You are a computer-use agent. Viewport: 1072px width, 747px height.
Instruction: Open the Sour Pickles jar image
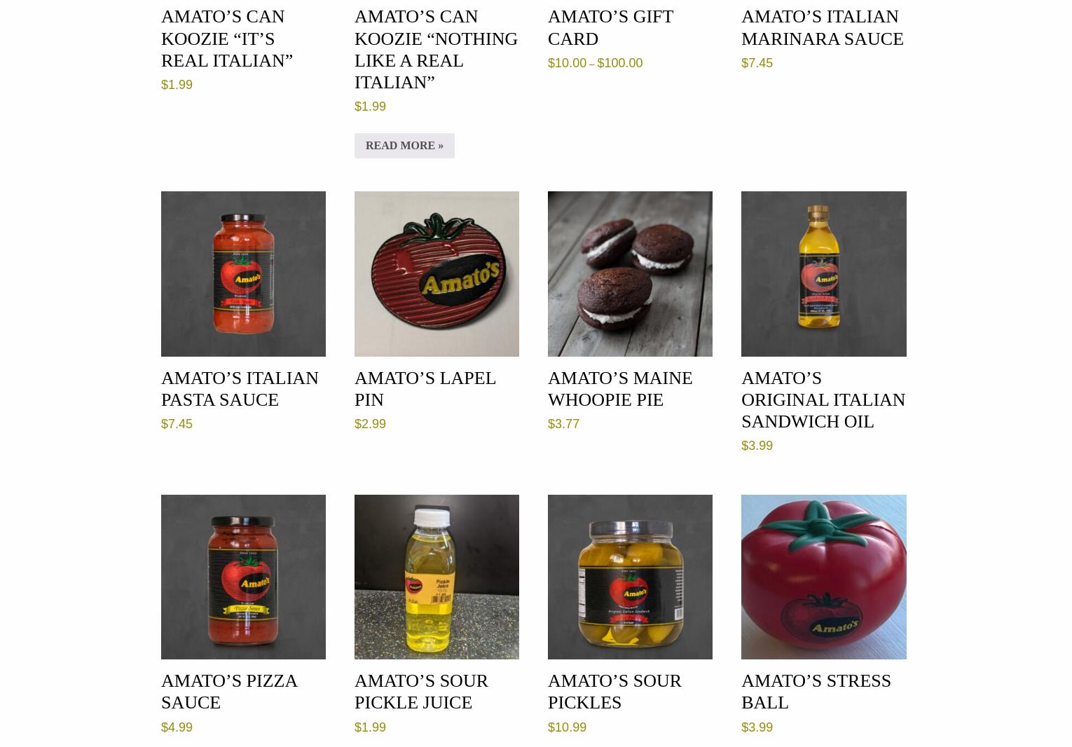click(x=630, y=577)
